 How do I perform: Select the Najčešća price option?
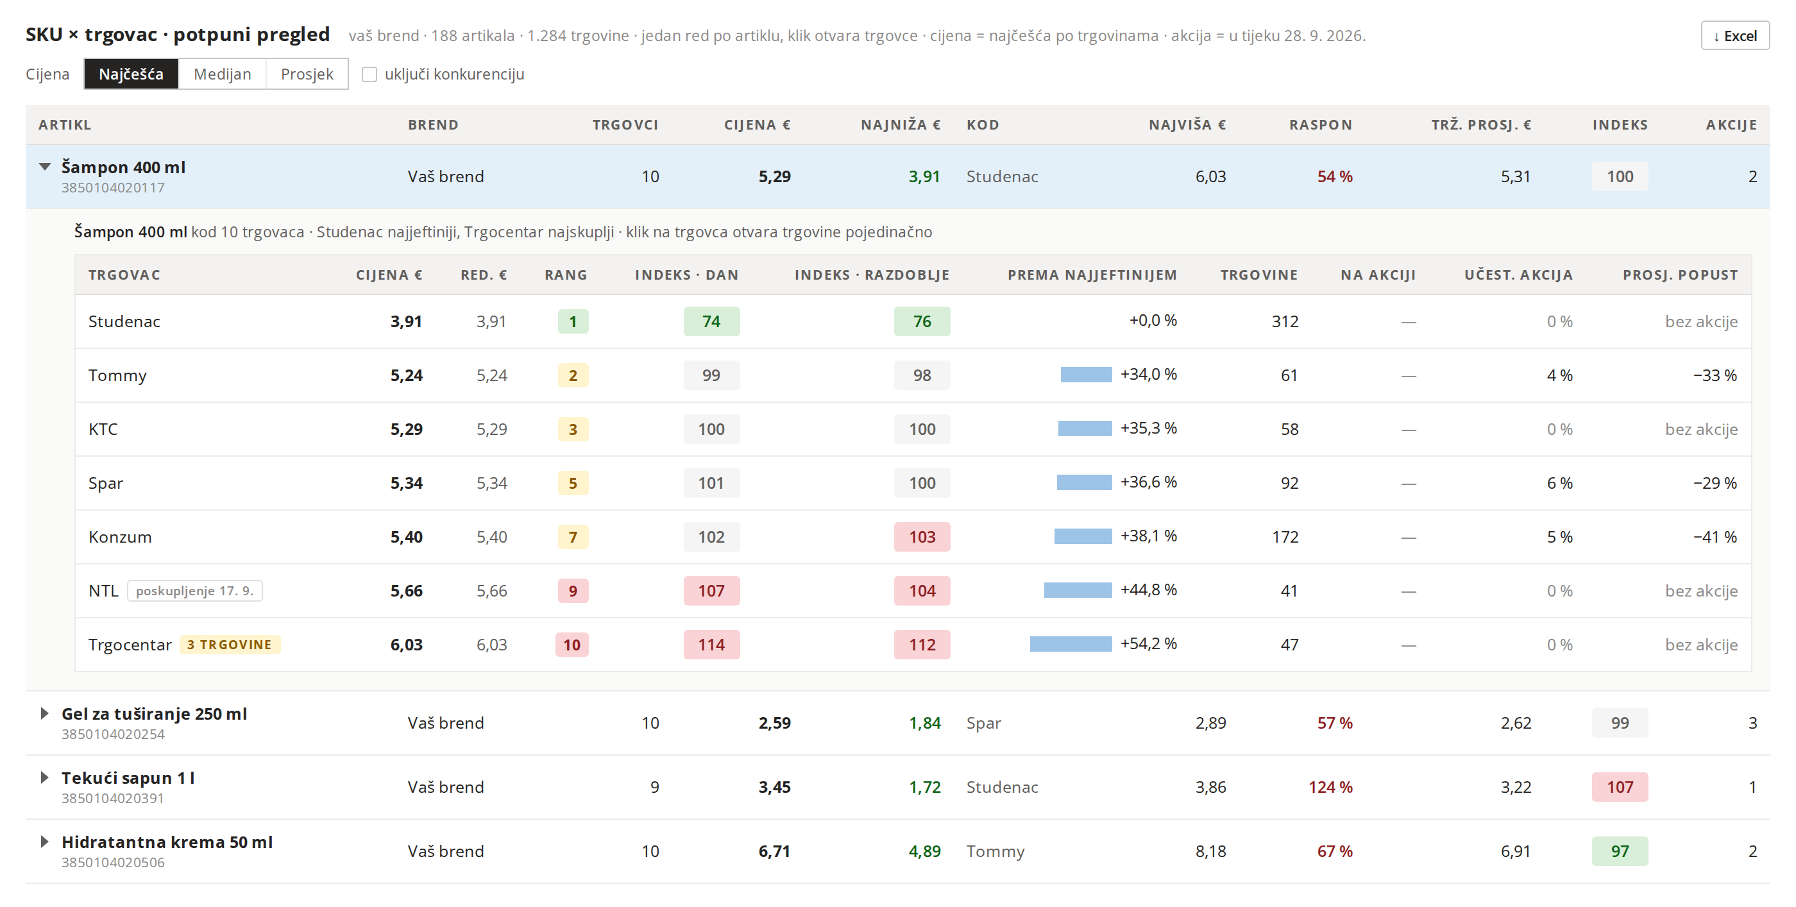131,74
